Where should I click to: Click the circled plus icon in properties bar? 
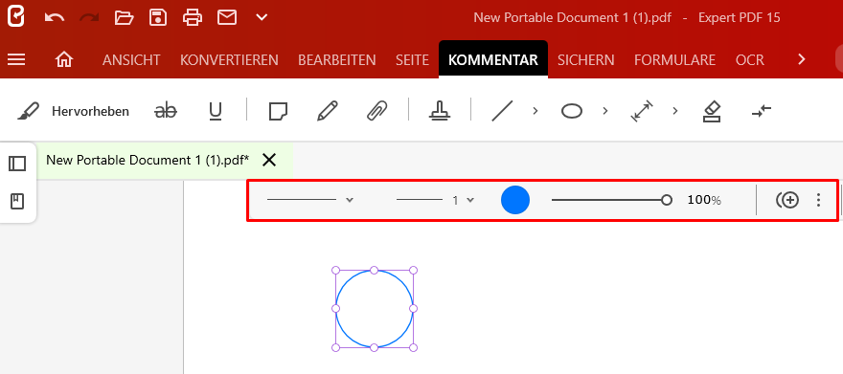(x=787, y=200)
